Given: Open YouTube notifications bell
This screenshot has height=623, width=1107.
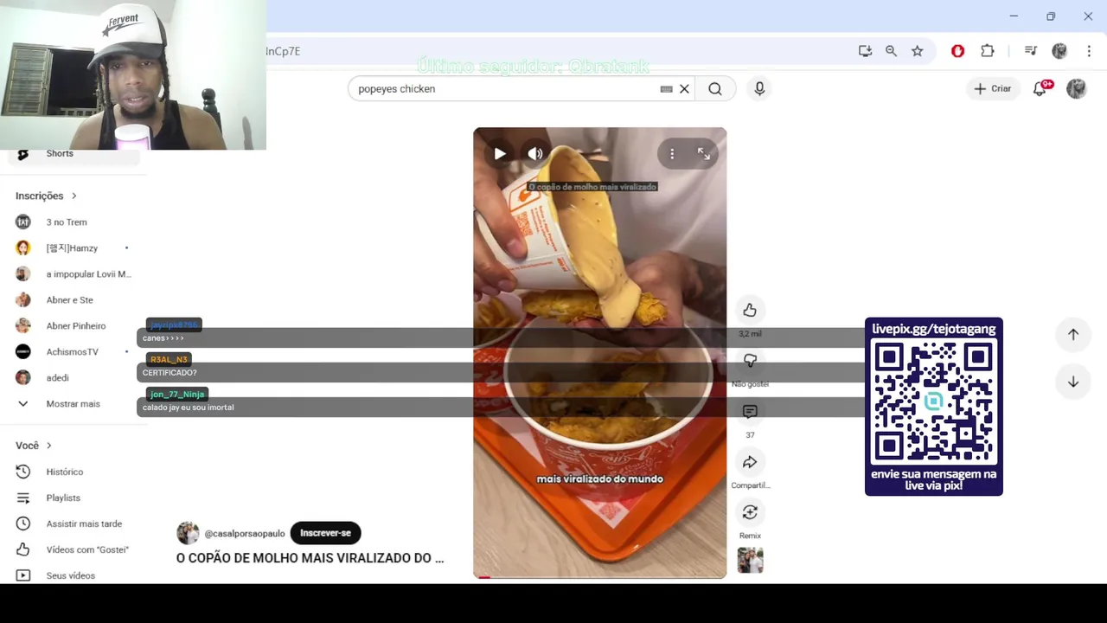Looking at the screenshot, I should pyautogui.click(x=1040, y=88).
